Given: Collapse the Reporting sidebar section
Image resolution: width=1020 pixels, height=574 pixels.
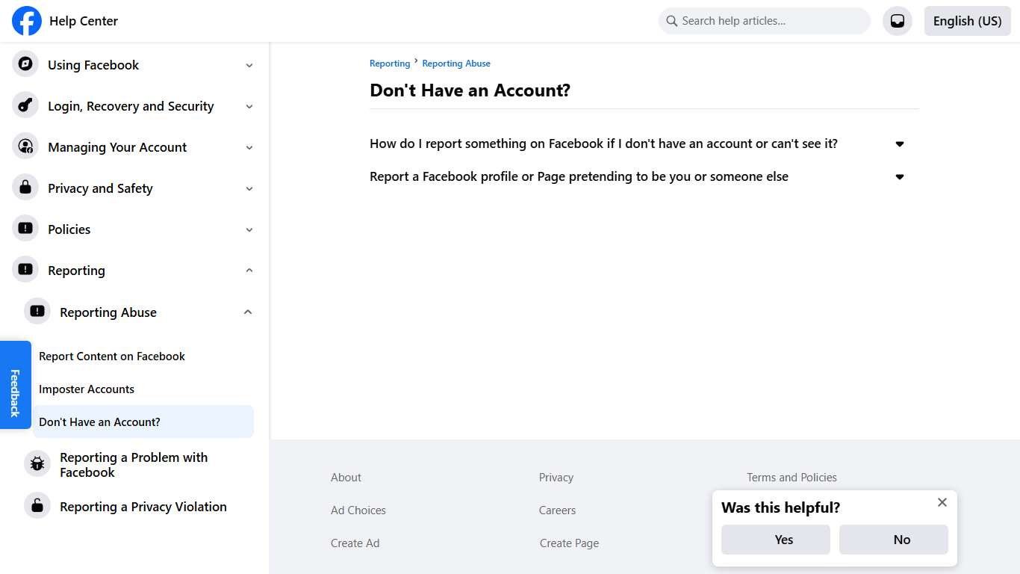Looking at the screenshot, I should 249,270.
